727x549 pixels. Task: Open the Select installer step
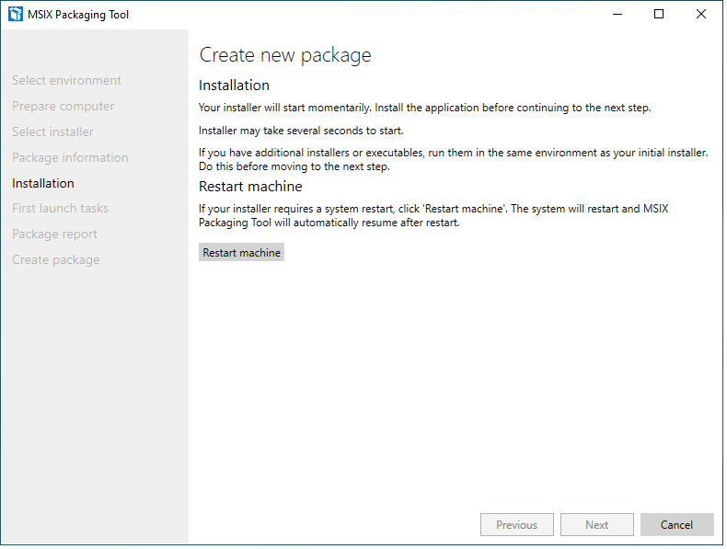click(52, 132)
